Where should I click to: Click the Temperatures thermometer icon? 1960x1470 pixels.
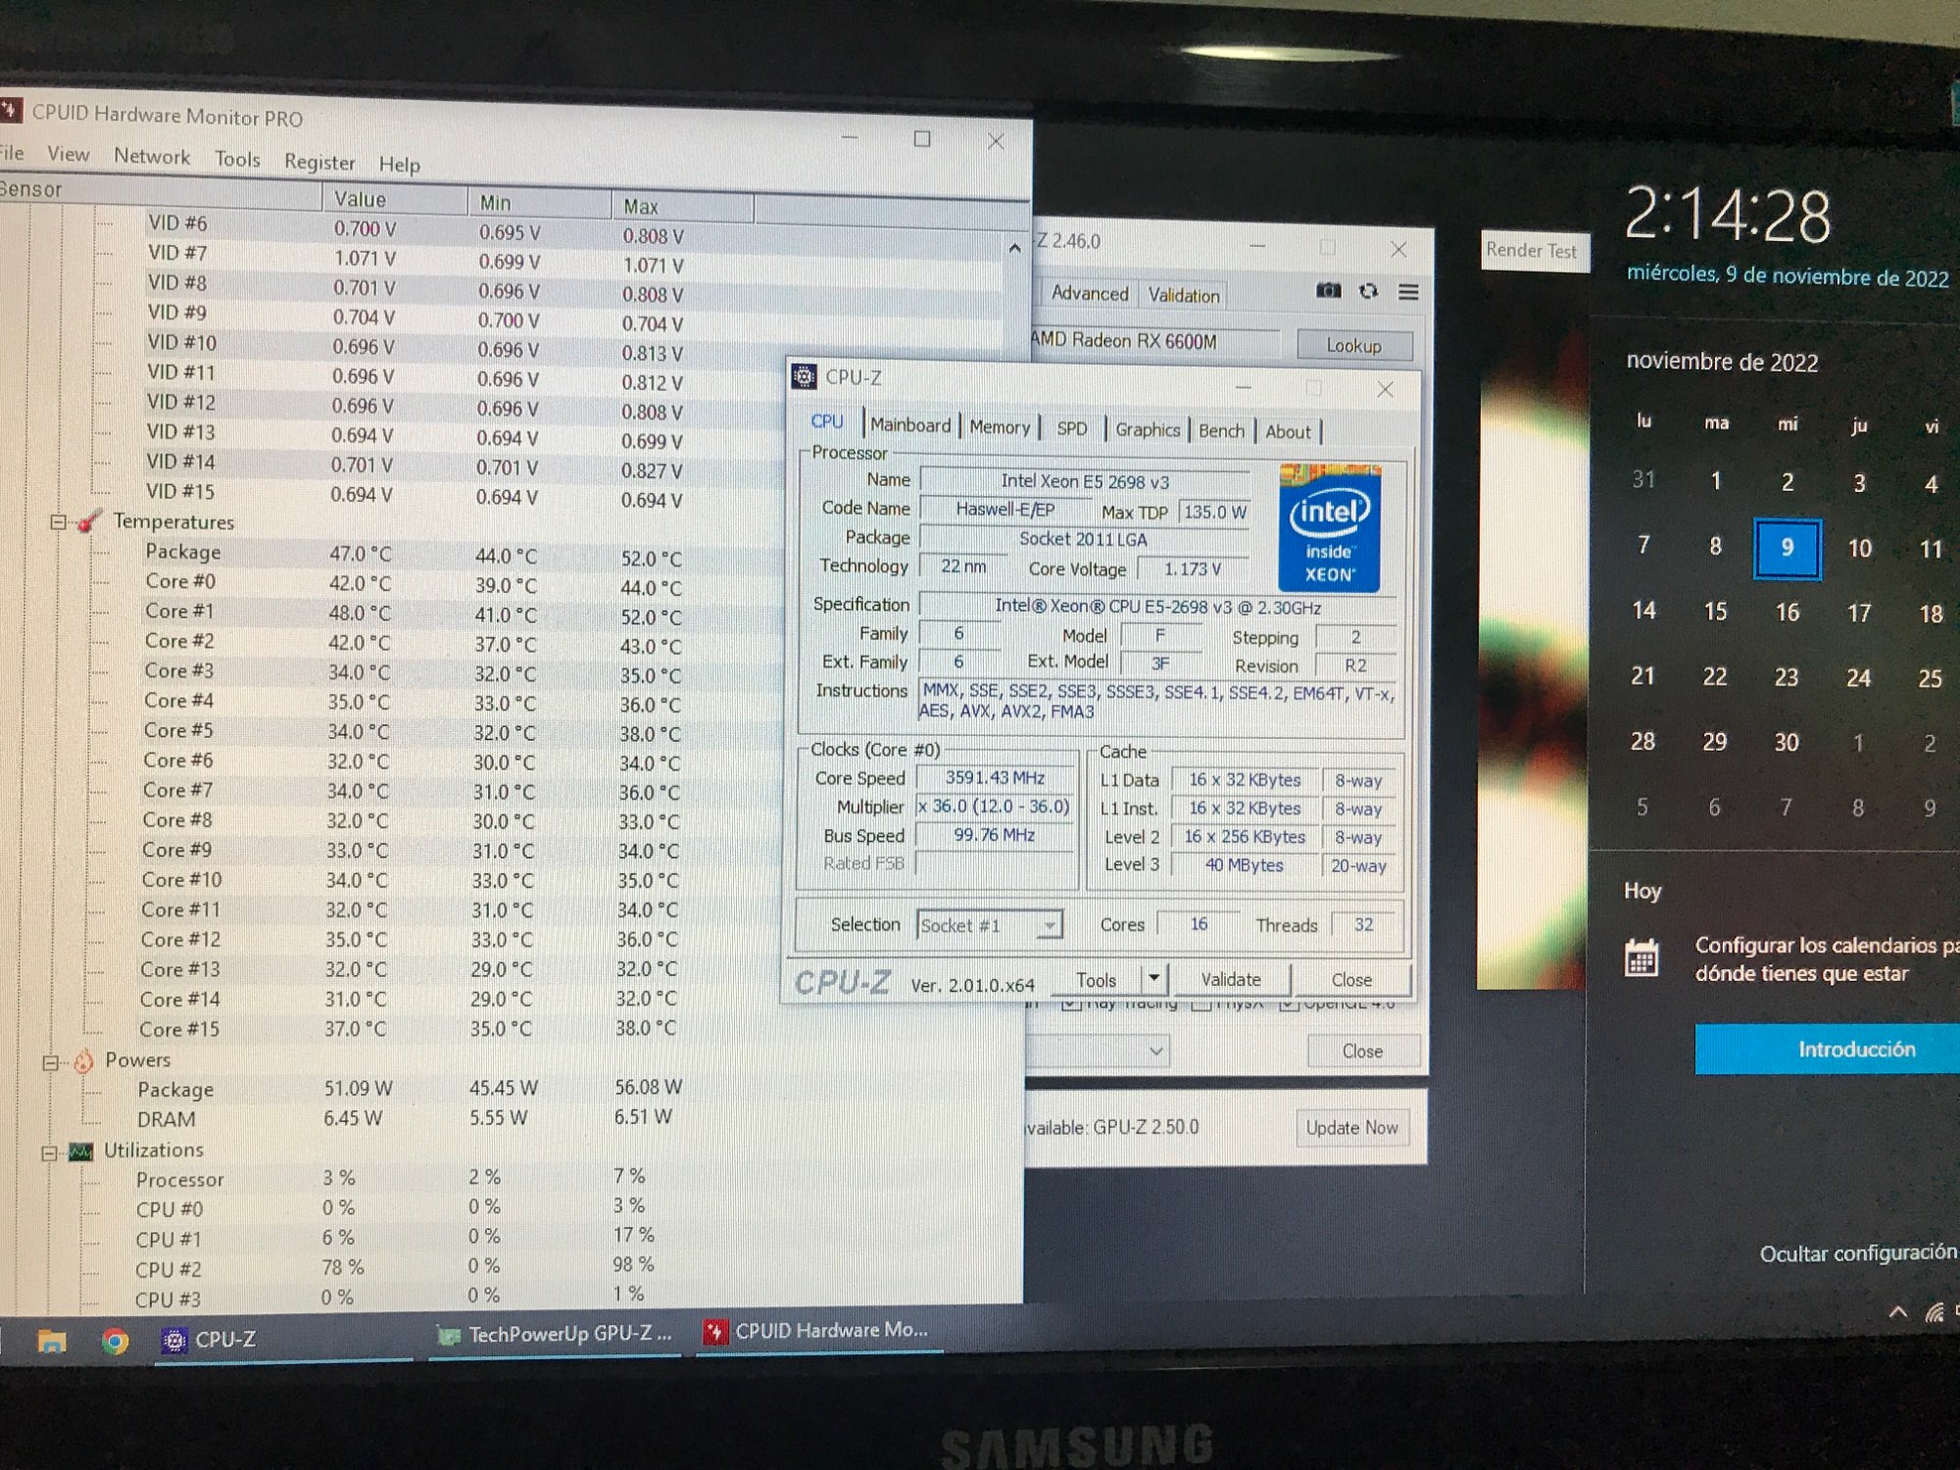pyautogui.click(x=88, y=520)
